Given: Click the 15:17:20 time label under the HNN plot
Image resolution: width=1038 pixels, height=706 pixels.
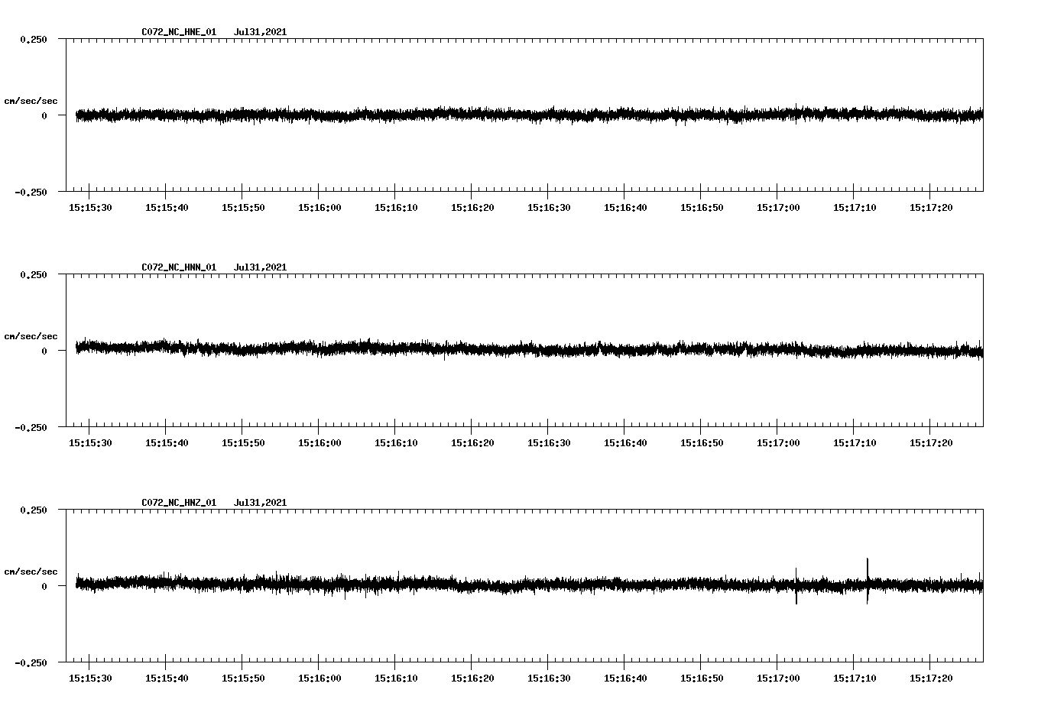Looking at the screenshot, I should click(x=931, y=443).
